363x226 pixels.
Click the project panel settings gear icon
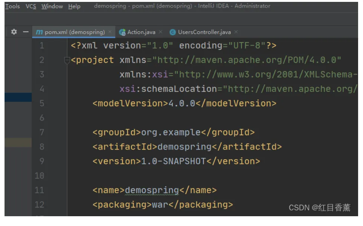click(14, 32)
